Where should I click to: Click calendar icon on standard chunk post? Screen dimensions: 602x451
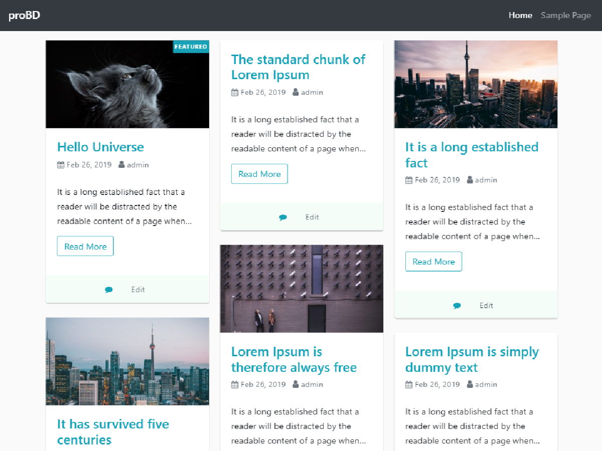(x=235, y=92)
